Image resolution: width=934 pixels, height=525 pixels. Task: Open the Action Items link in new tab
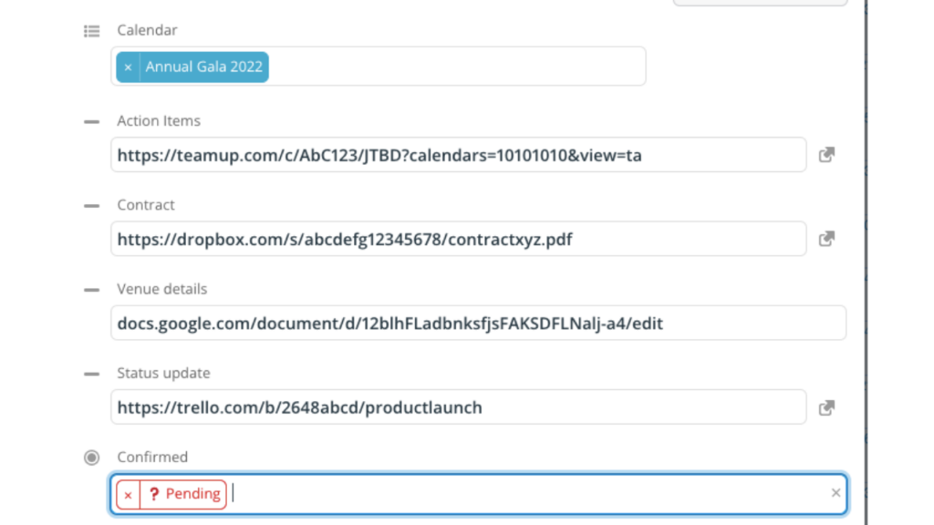click(x=826, y=155)
